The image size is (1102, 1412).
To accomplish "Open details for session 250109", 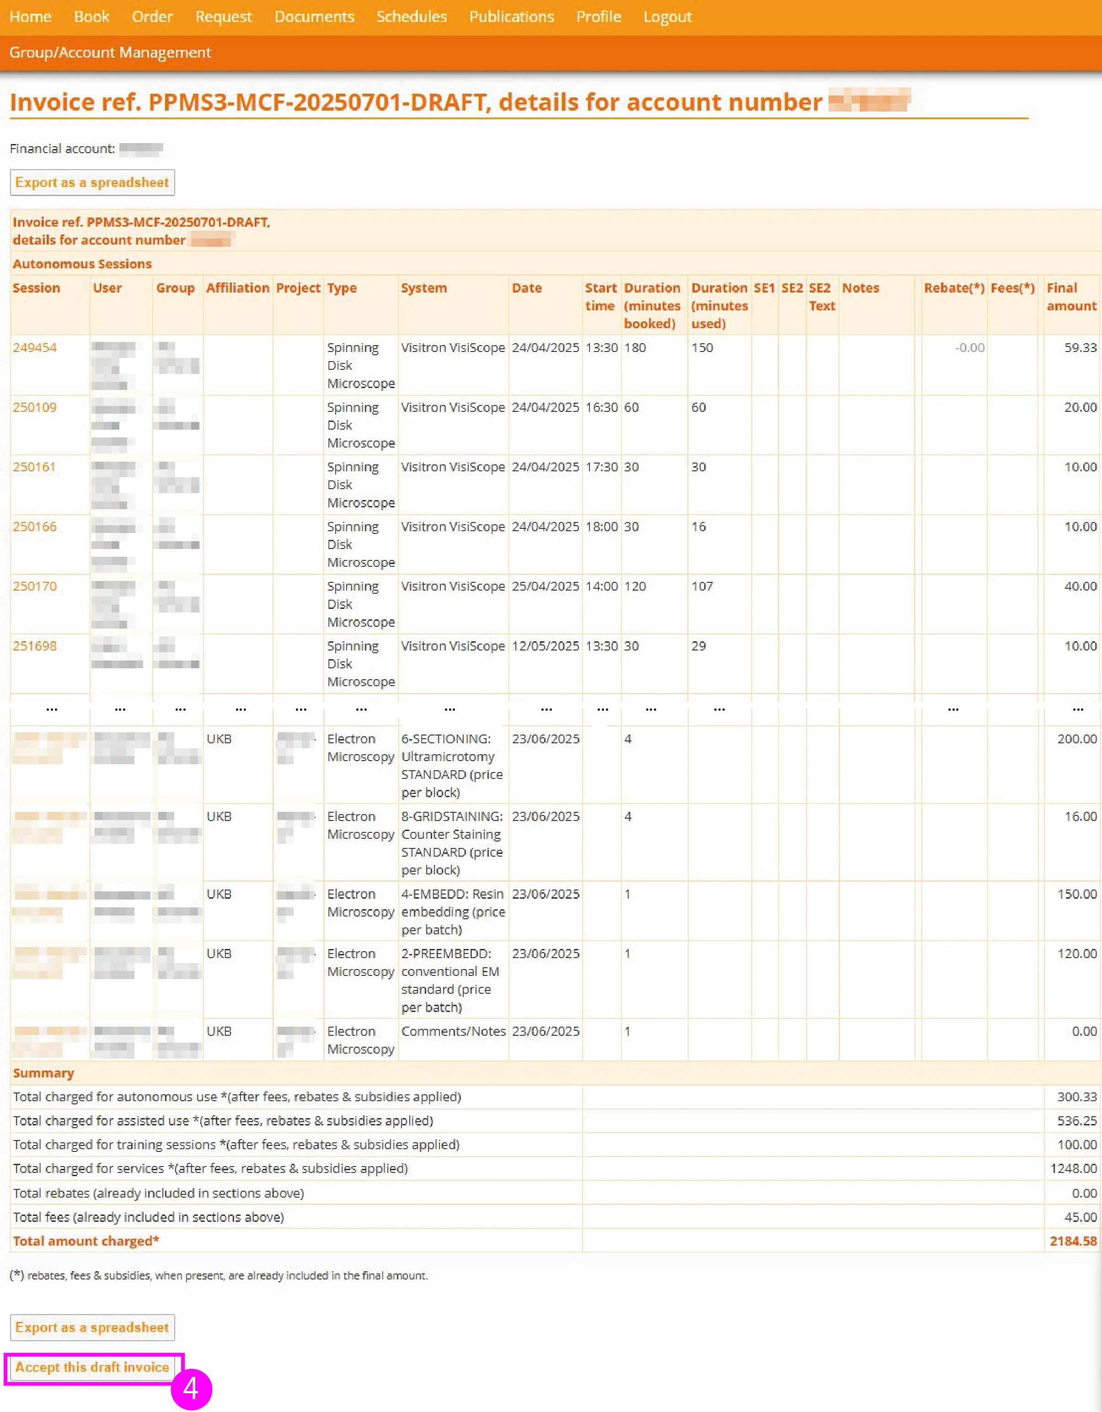I will (34, 407).
